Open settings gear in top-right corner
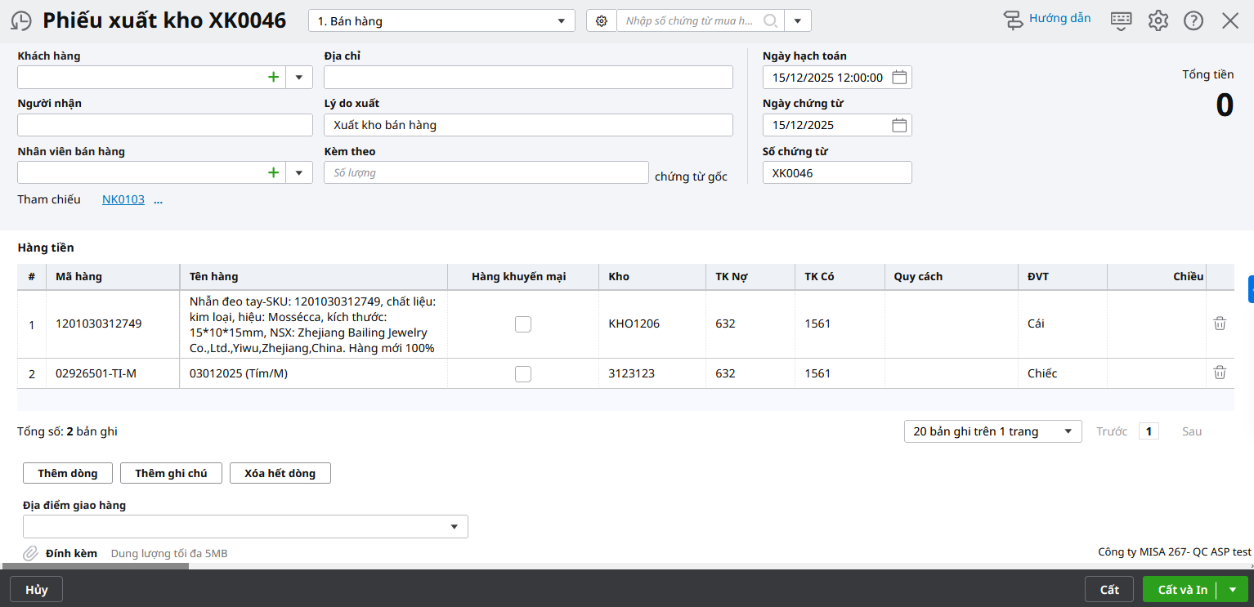 click(1158, 21)
